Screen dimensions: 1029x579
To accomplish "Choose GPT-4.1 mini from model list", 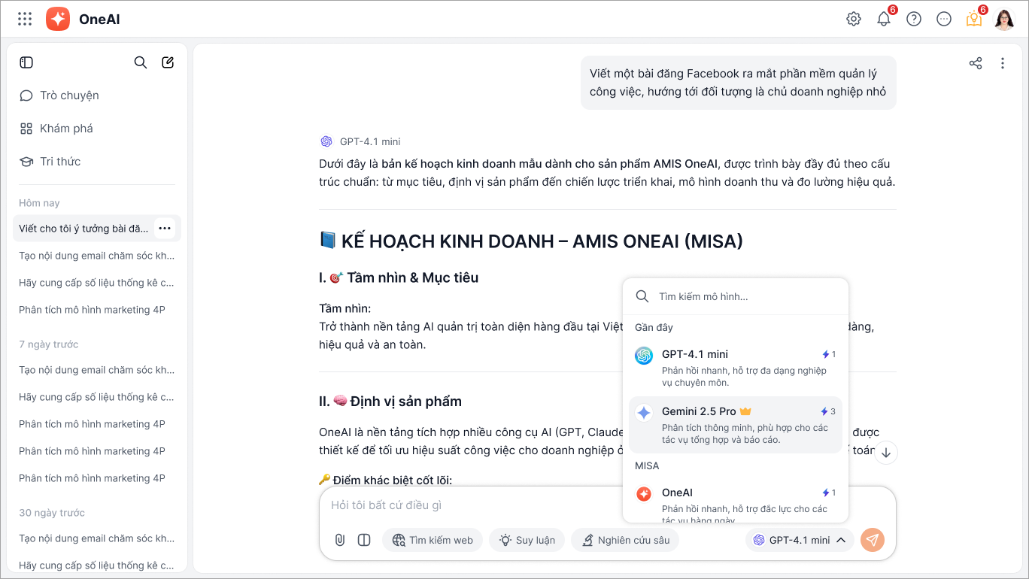I will (x=736, y=368).
